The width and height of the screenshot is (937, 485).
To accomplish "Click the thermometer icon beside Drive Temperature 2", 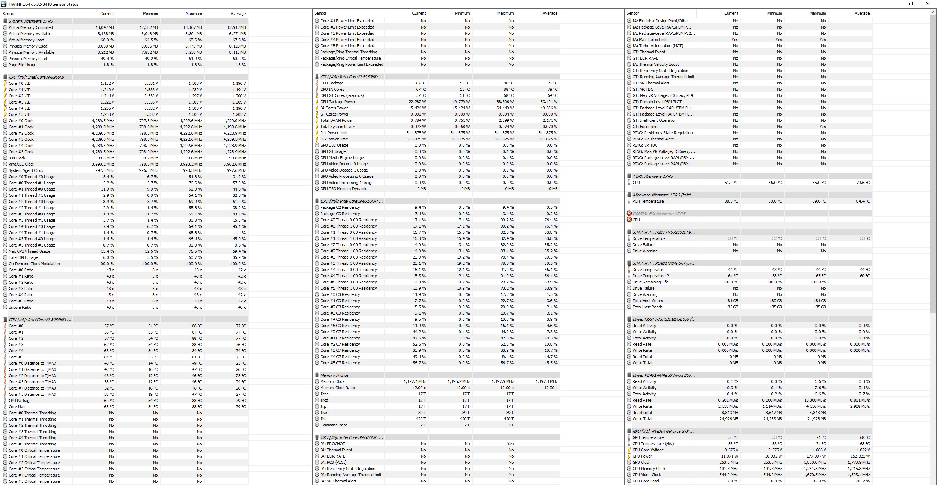I will point(629,276).
